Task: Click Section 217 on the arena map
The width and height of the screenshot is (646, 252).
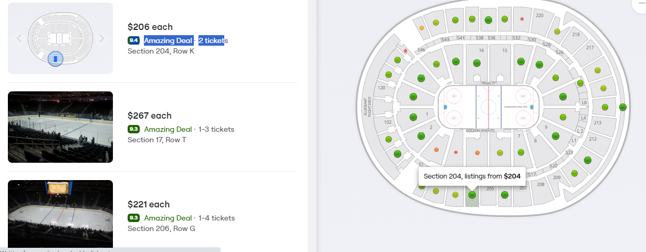Action: (x=590, y=48)
